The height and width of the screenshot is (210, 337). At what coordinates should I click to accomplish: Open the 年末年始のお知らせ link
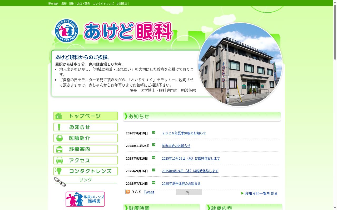176,146
